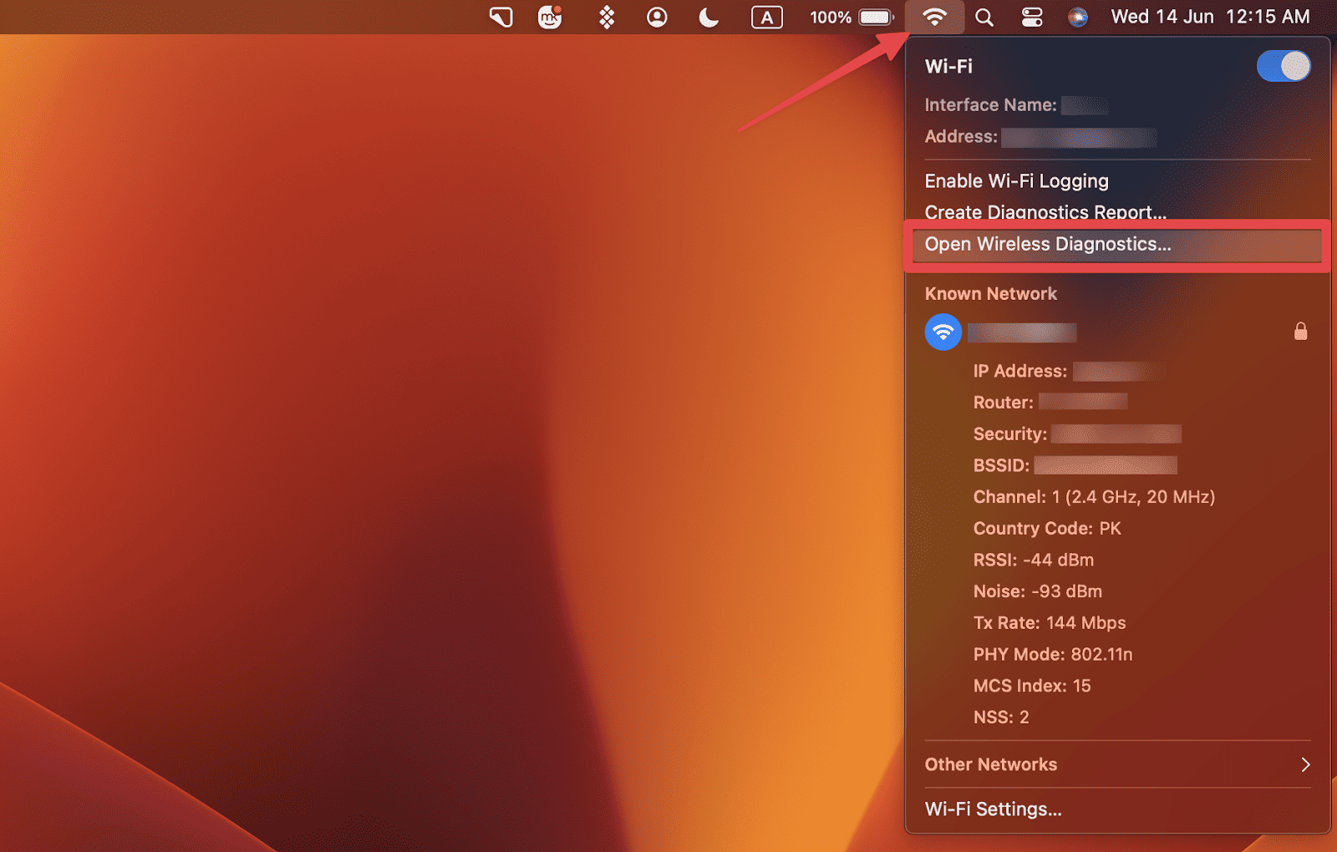Image resolution: width=1337 pixels, height=852 pixels.
Task: Click the Wi-Fi icon in menu bar
Action: tap(934, 17)
